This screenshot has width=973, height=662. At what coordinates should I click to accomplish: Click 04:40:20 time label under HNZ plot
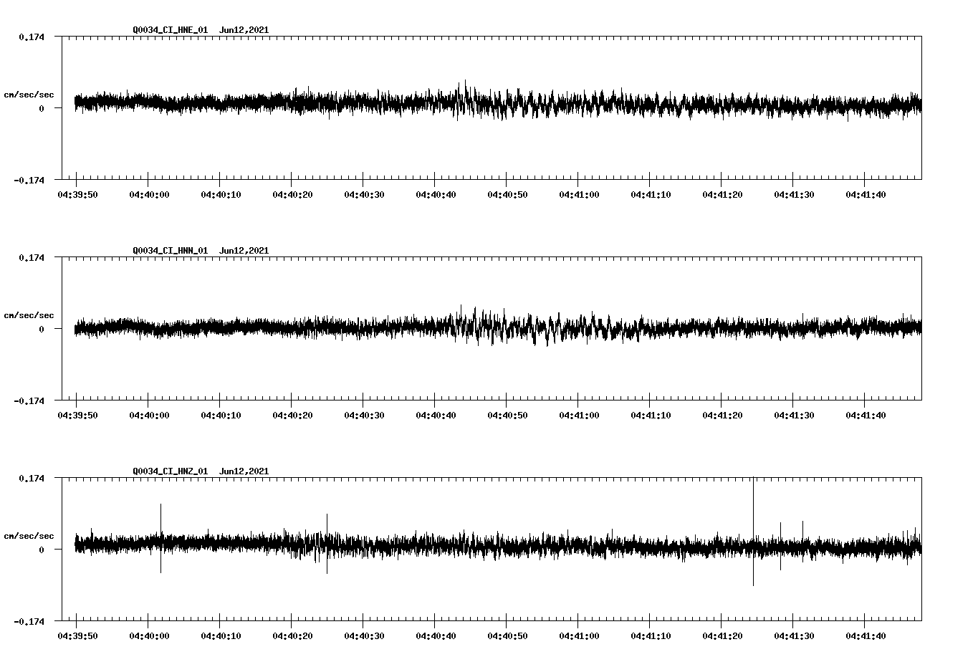click(292, 636)
